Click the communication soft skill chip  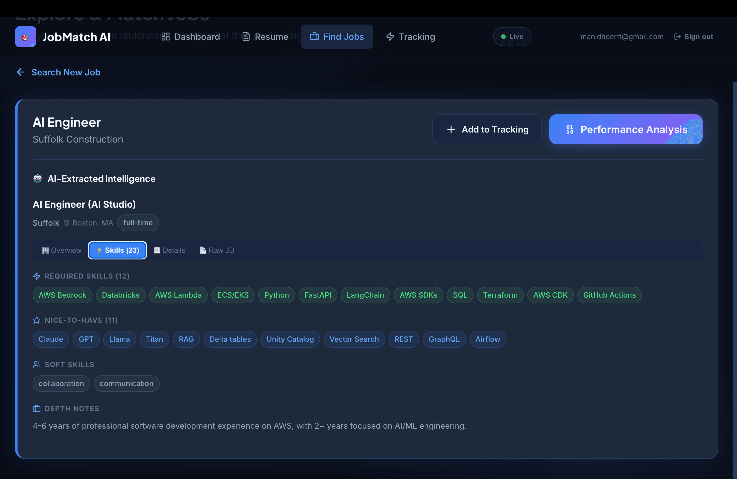point(127,384)
